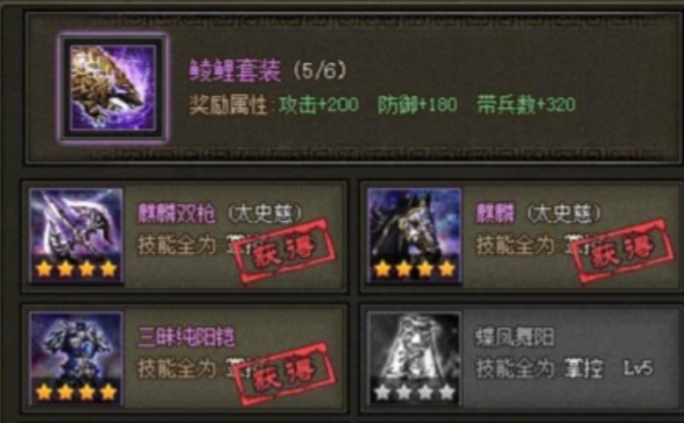Viewport: 684px width, 423px height.
Task: Click the 防御+180 bonus attribute
Action: (x=417, y=105)
